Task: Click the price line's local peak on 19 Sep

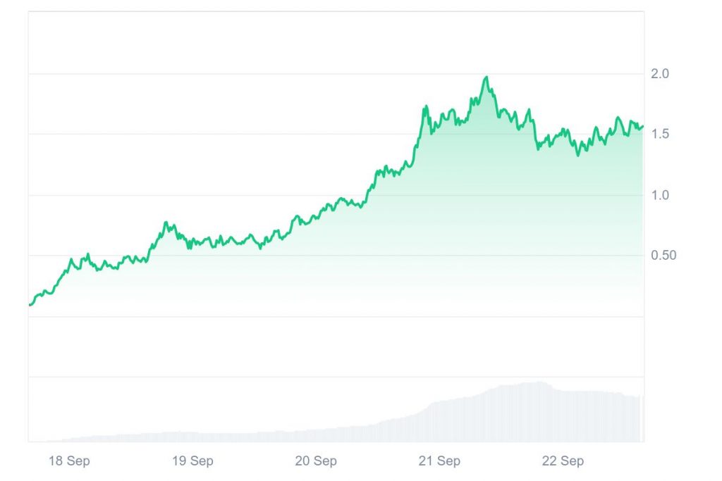Action: coord(166,223)
